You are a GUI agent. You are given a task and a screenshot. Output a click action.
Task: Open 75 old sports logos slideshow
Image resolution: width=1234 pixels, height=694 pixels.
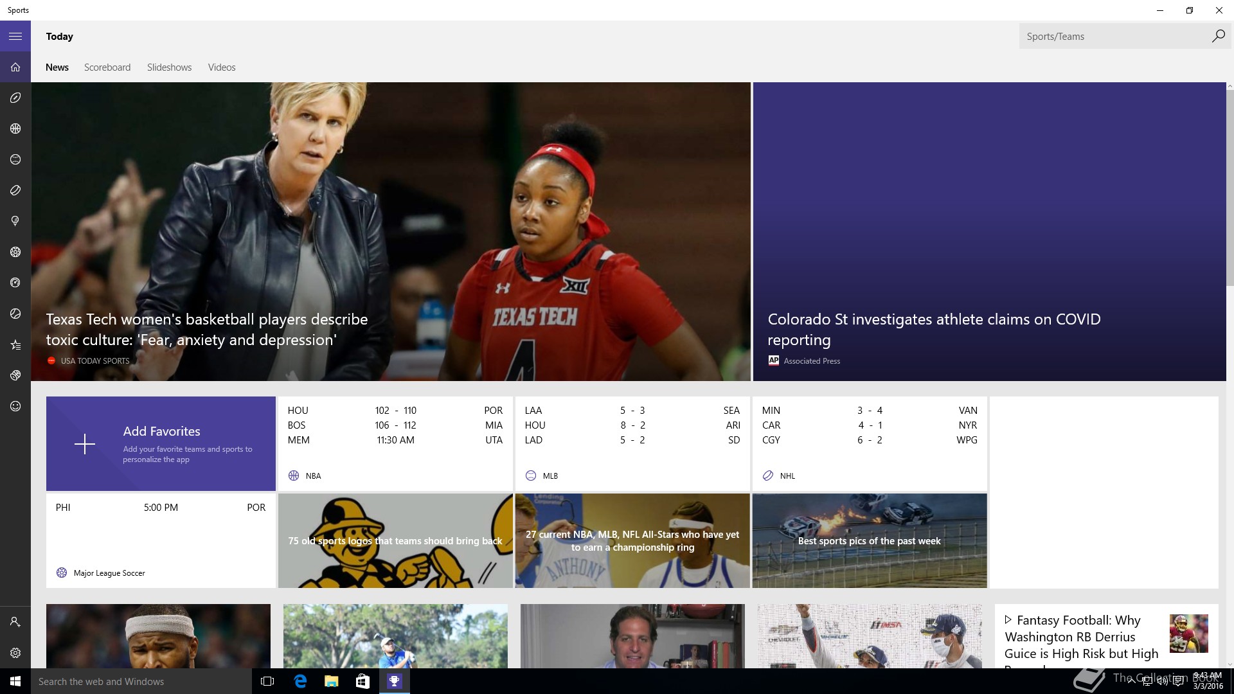point(395,540)
